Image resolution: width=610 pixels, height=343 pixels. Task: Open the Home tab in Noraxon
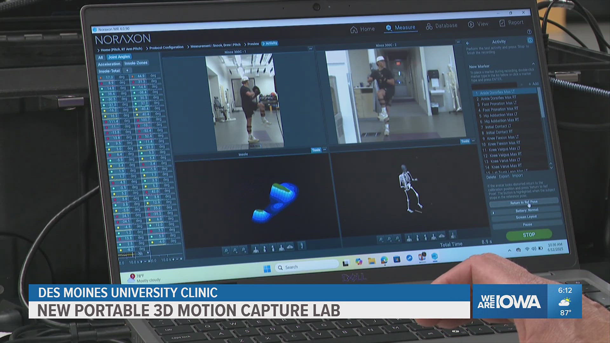pos(362,29)
